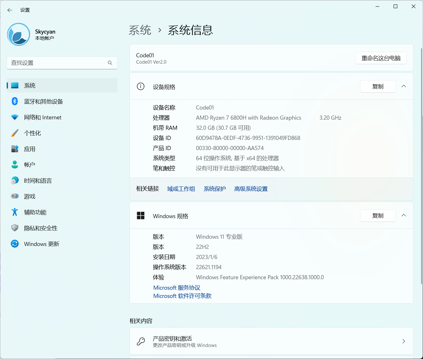Viewport: 423px width, 359px height.
Task: Open Microsoft 服务协议 link
Action: pyautogui.click(x=177, y=288)
